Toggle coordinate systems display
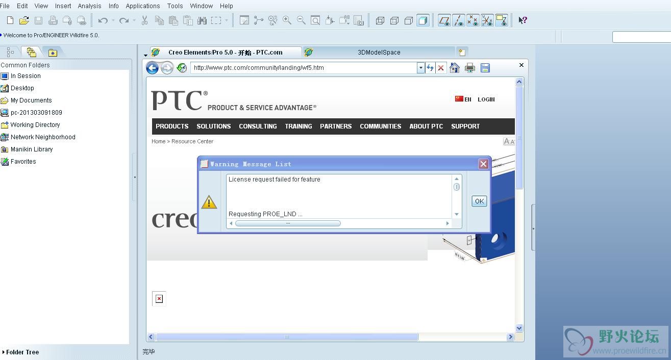The width and height of the screenshot is (671, 360). pos(487,20)
